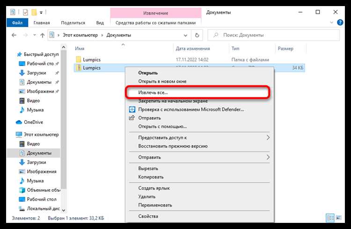Open the Файл tab

point(17,22)
